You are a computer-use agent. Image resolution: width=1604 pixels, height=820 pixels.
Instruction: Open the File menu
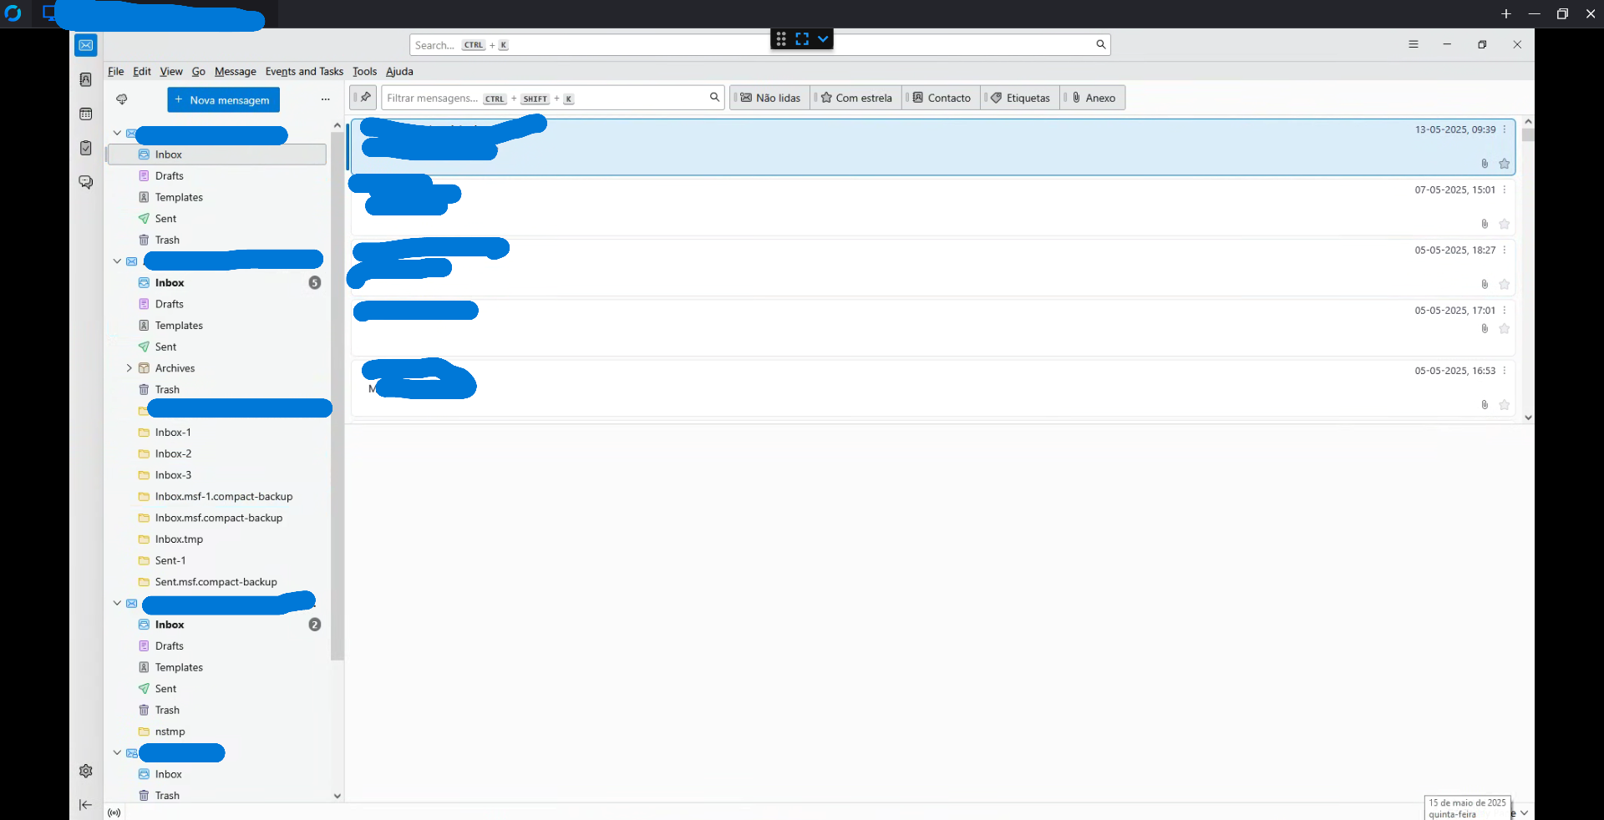point(115,72)
